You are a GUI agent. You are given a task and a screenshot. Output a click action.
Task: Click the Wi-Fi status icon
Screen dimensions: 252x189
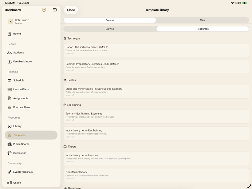(232, 3)
